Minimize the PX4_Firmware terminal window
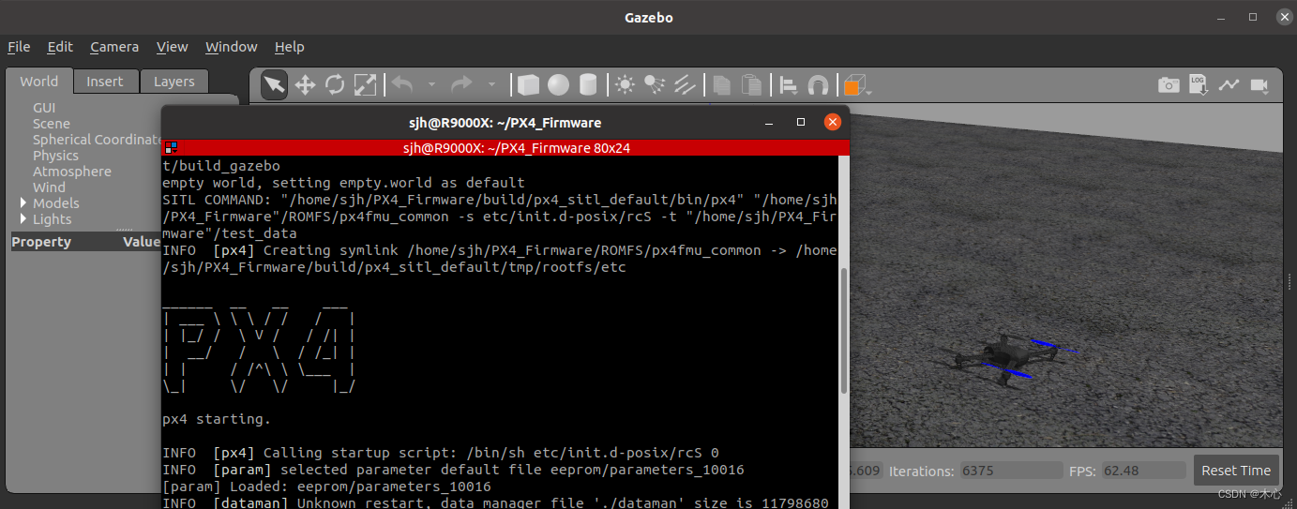 tap(770, 123)
